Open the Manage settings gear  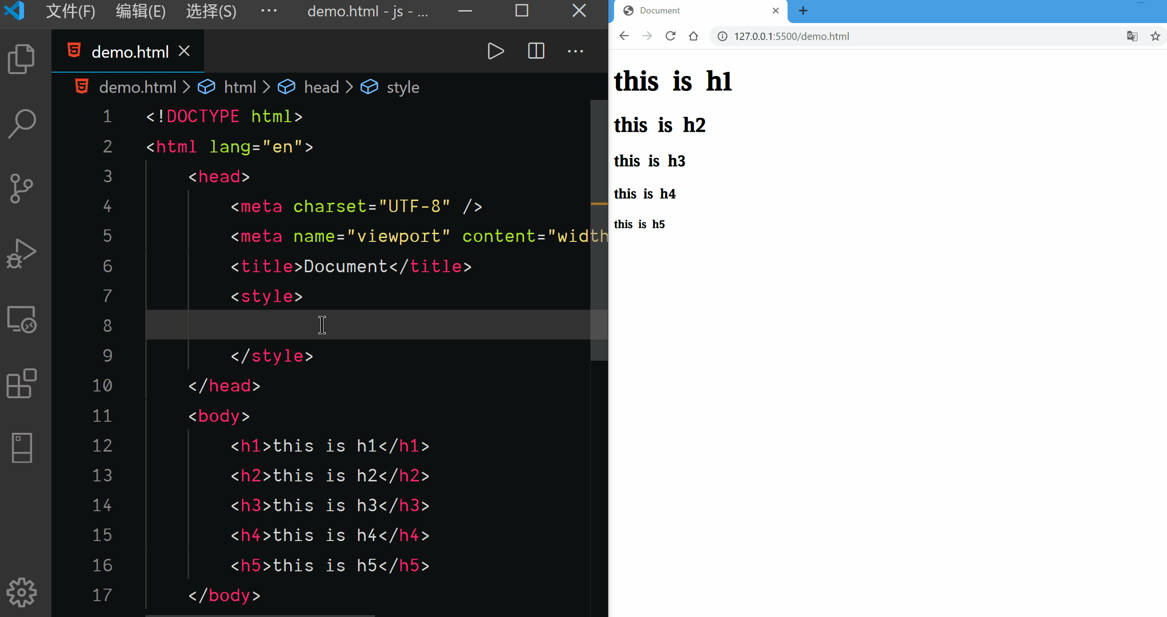[x=21, y=592]
